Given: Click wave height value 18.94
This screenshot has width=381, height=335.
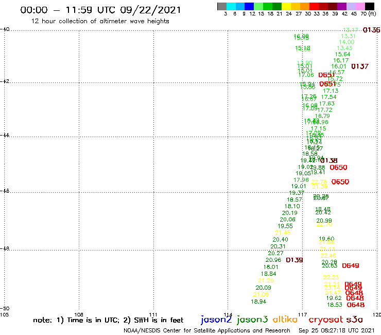Looking at the screenshot, I should [258, 301].
